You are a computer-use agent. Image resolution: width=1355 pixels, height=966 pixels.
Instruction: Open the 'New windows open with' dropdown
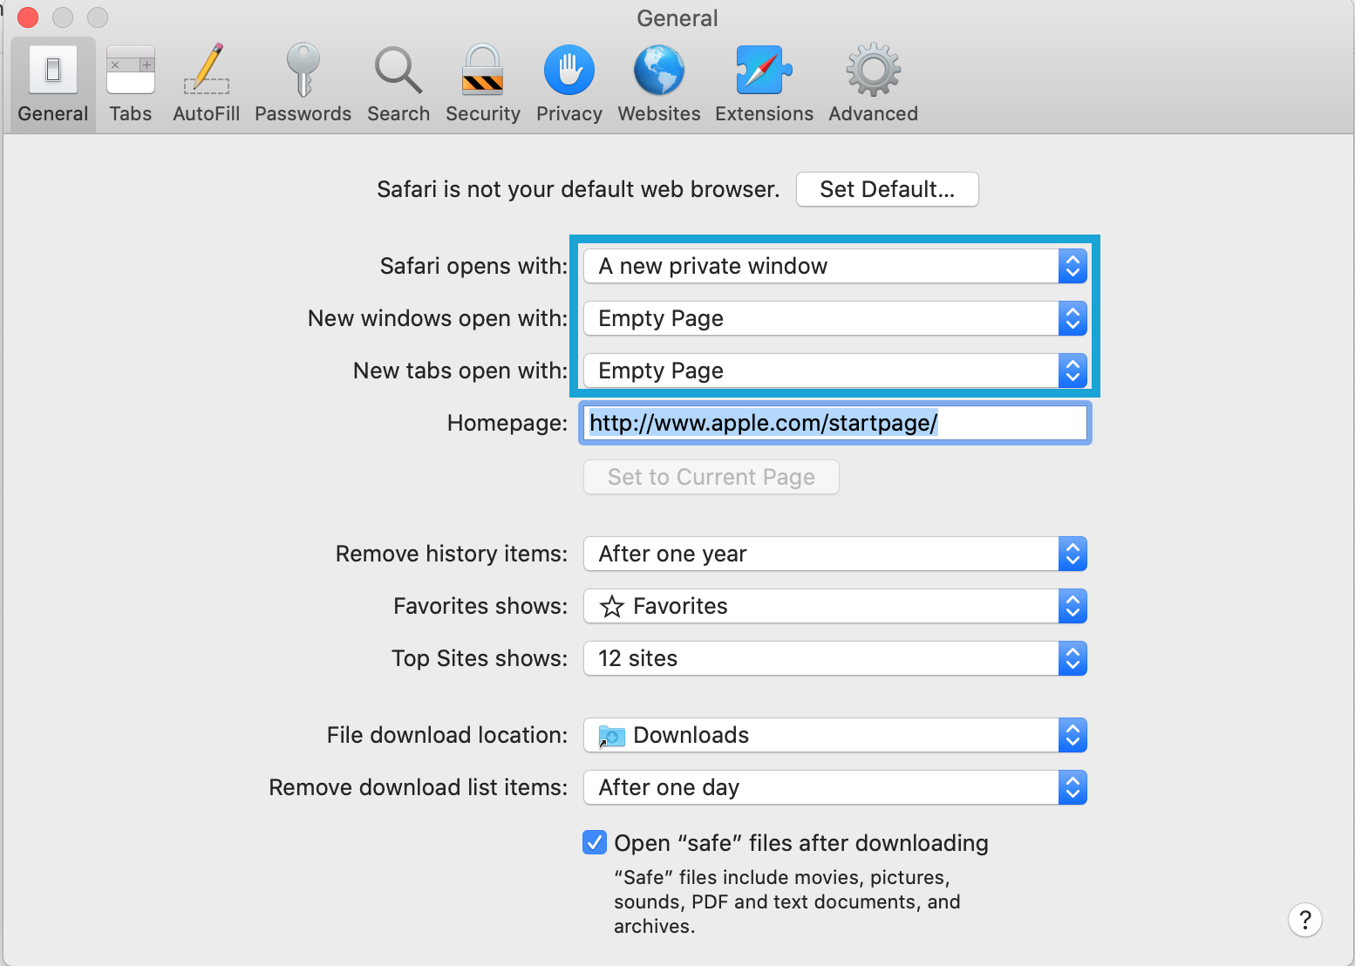835,318
